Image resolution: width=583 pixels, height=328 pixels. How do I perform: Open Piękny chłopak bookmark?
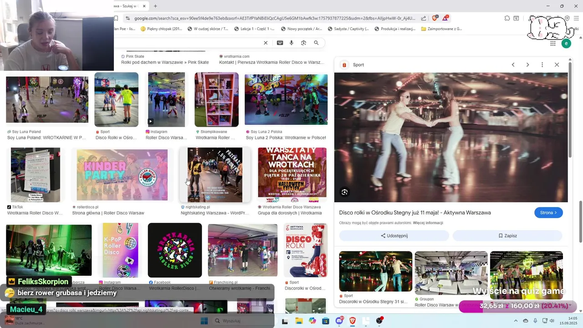(x=161, y=29)
